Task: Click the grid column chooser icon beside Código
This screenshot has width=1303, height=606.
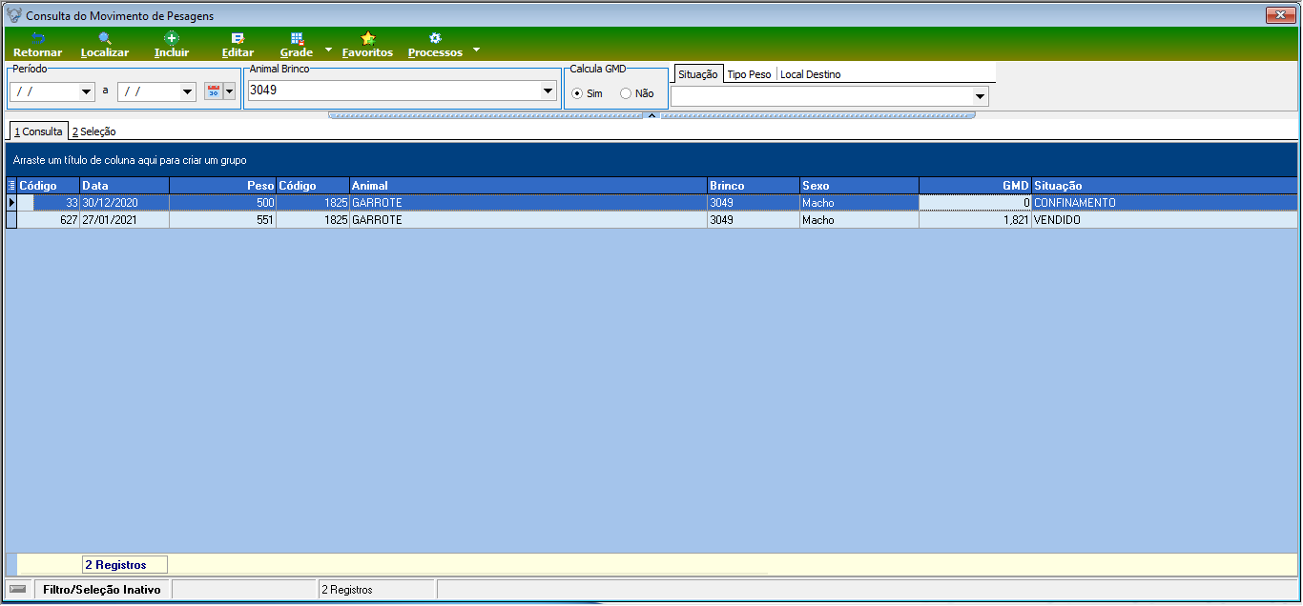Action: tap(11, 186)
